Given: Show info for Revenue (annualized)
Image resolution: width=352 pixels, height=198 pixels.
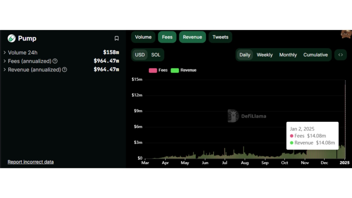Looking at the screenshot, I should point(64,69).
